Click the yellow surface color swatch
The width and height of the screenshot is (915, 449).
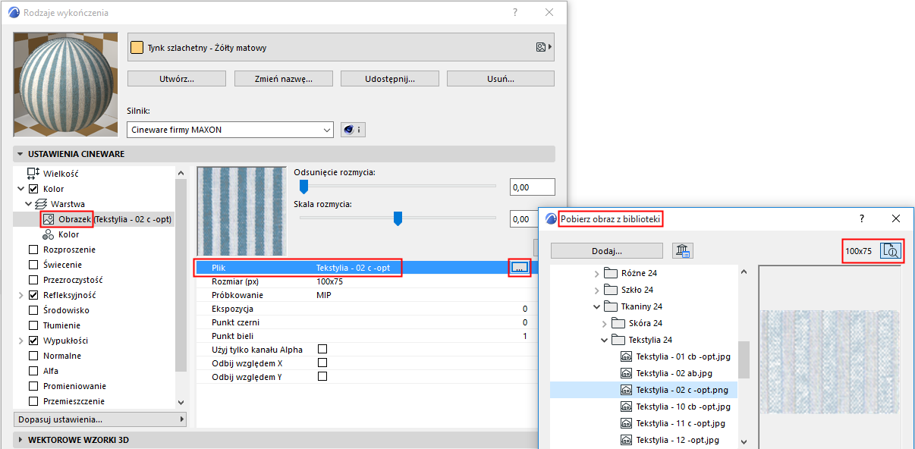(137, 47)
